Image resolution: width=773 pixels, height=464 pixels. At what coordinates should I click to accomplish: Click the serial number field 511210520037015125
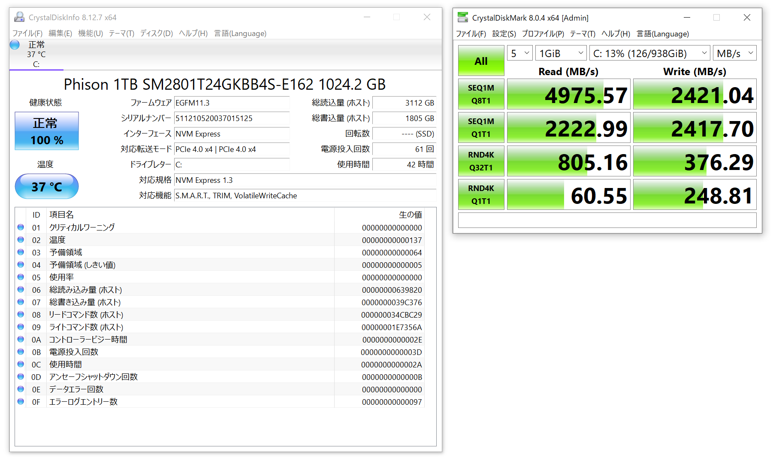coord(232,118)
